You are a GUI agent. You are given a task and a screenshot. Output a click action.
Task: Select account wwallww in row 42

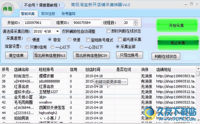46,102
